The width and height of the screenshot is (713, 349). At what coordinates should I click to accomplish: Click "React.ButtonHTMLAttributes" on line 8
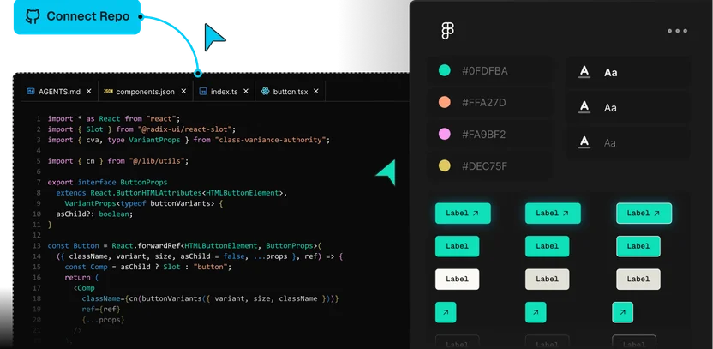point(146,193)
